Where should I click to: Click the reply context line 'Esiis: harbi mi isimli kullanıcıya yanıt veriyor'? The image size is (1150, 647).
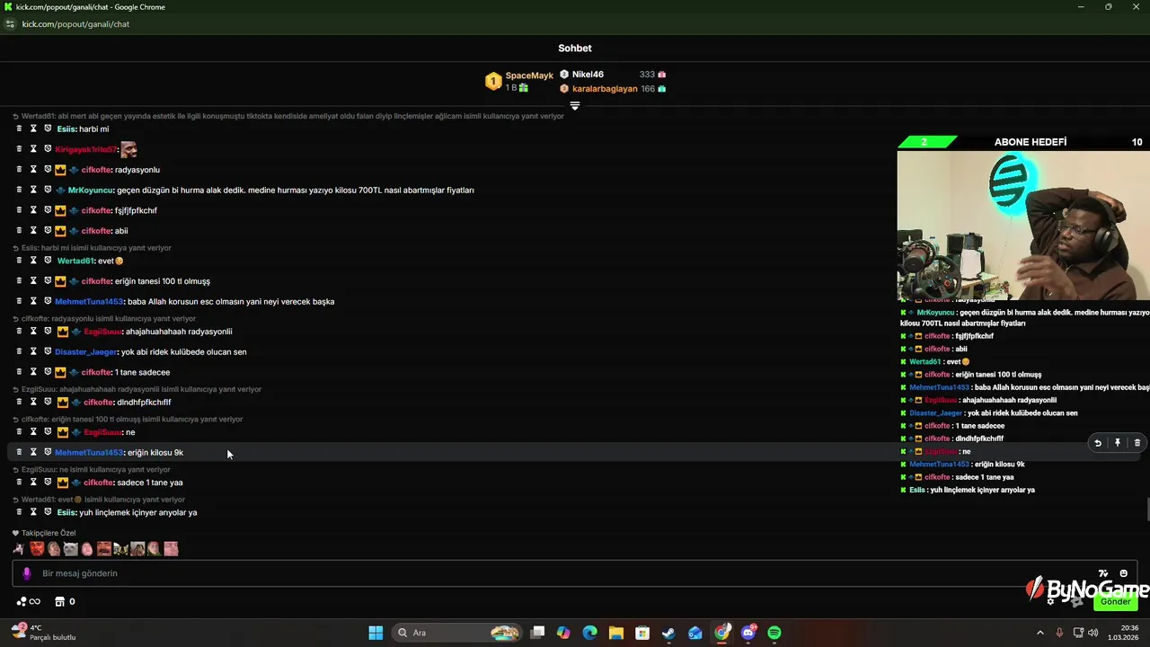click(92, 248)
